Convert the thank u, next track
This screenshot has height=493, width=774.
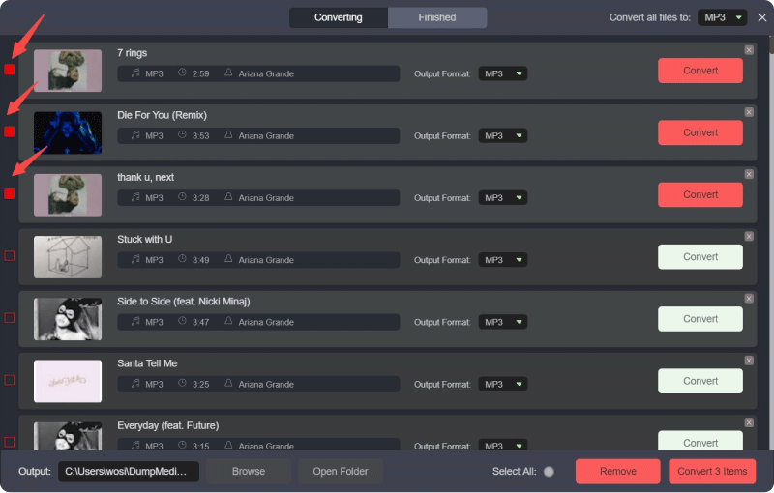click(700, 194)
